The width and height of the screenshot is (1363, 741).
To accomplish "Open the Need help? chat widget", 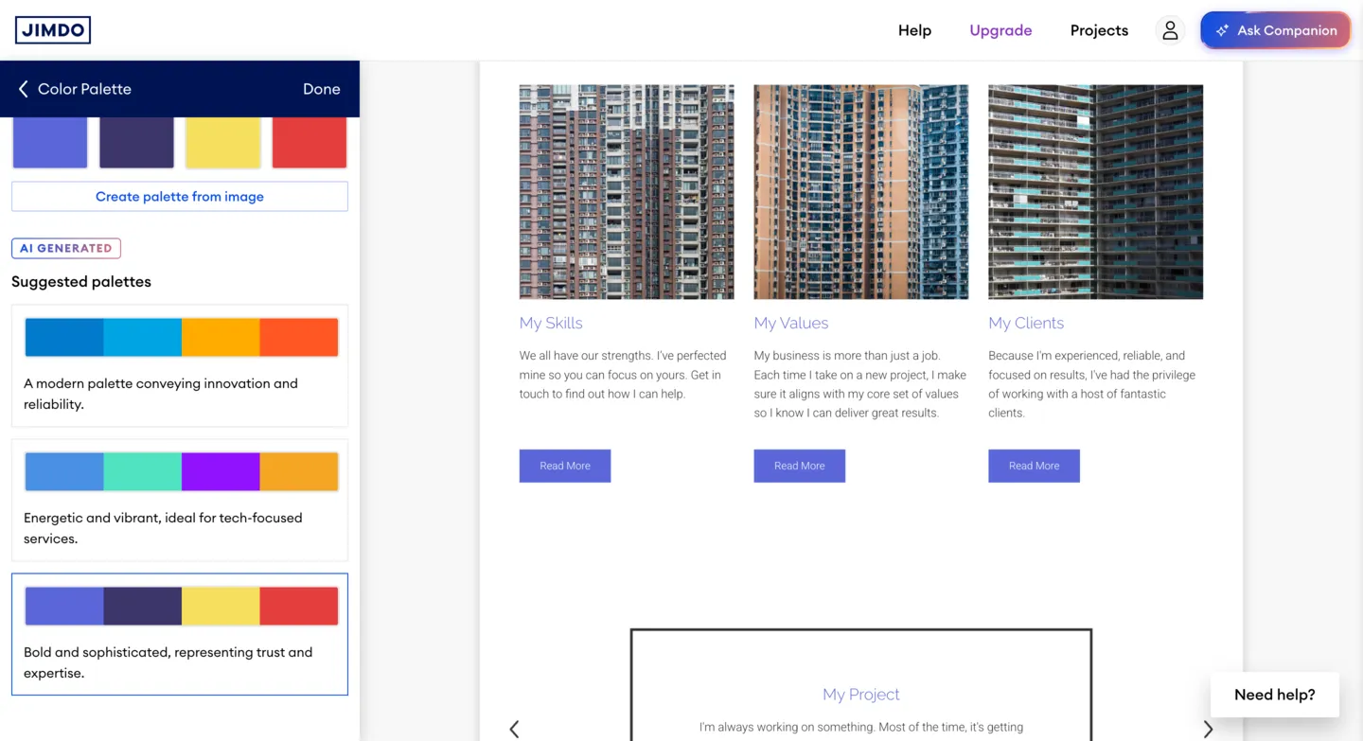I will point(1274,695).
